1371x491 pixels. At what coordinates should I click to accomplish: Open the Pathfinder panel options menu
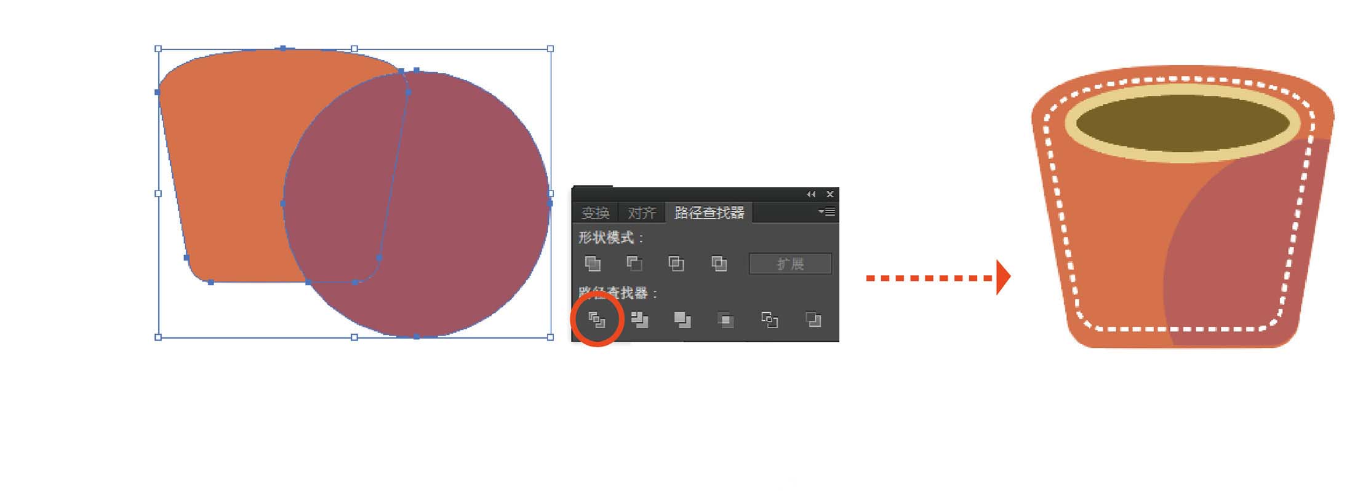[x=826, y=212]
